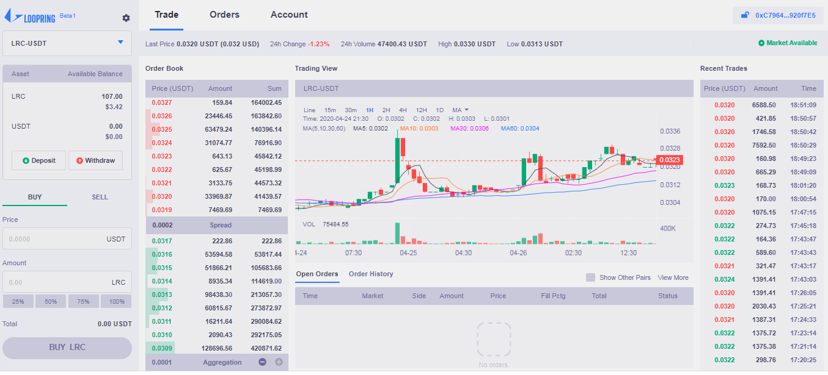Set amount to 50% preset

pos(51,302)
